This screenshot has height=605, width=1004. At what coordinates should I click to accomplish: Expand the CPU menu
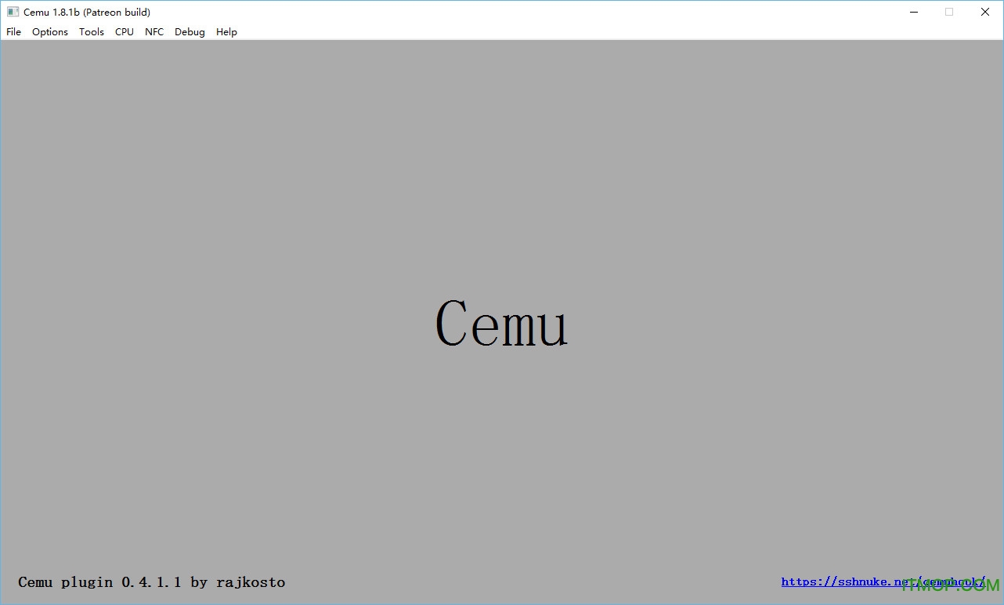[x=124, y=32]
